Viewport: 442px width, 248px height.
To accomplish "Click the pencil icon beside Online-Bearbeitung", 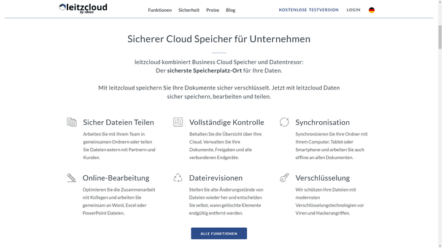I will click(71, 178).
